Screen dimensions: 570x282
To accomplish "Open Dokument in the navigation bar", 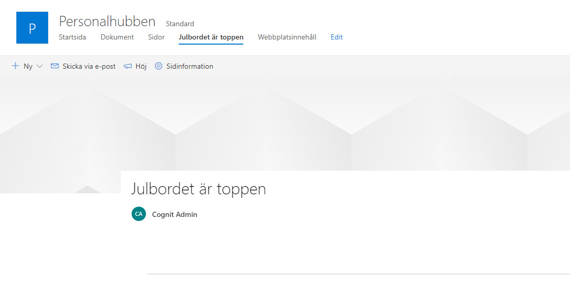I will [117, 37].
